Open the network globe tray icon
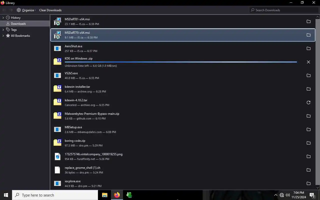Screen dimensions: 320x200 pos(282,195)
